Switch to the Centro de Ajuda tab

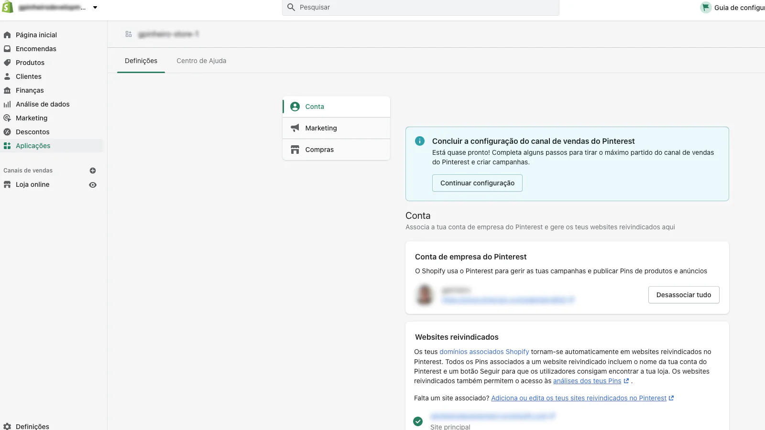(201, 61)
